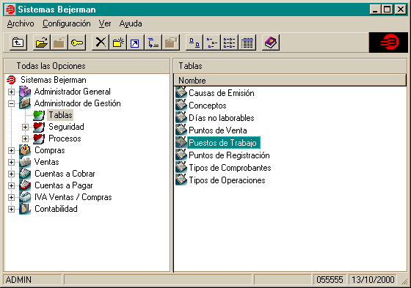Expand the Seguridad node
The width and height of the screenshot is (411, 288).
[x=25, y=127]
